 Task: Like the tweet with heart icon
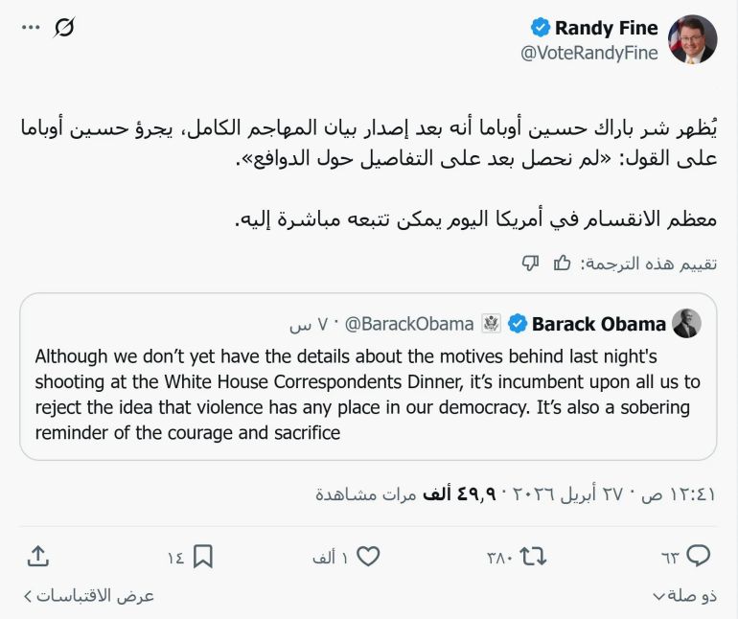368,556
